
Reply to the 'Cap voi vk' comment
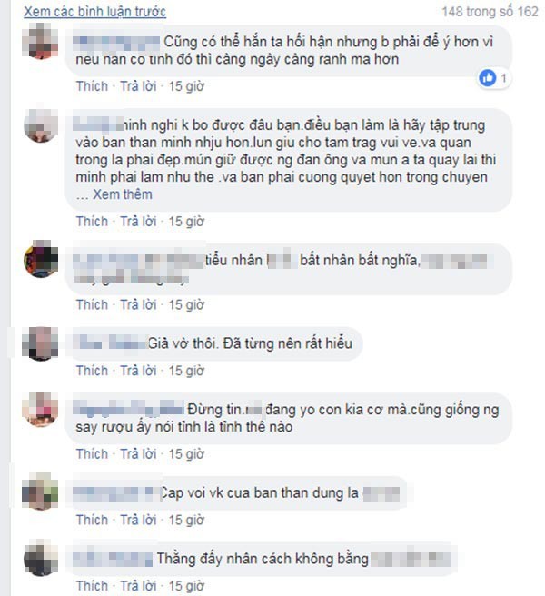click(x=138, y=520)
